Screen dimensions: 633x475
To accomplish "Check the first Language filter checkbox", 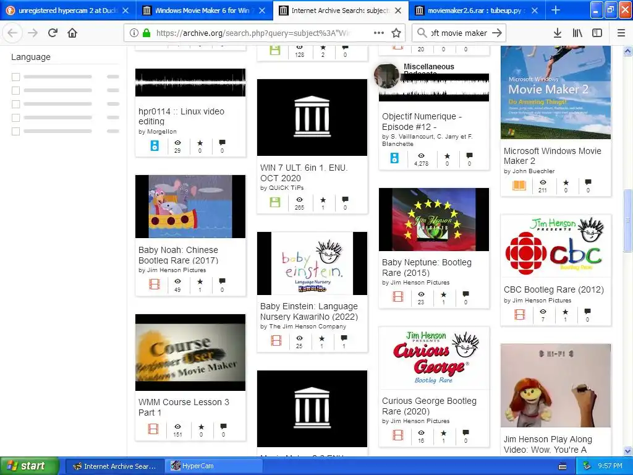I will (x=15, y=77).
